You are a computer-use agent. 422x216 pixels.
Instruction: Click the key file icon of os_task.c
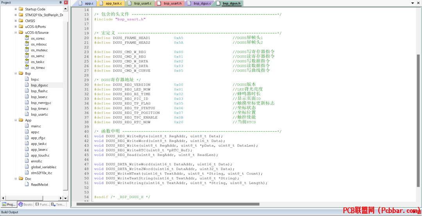(x=27, y=62)
